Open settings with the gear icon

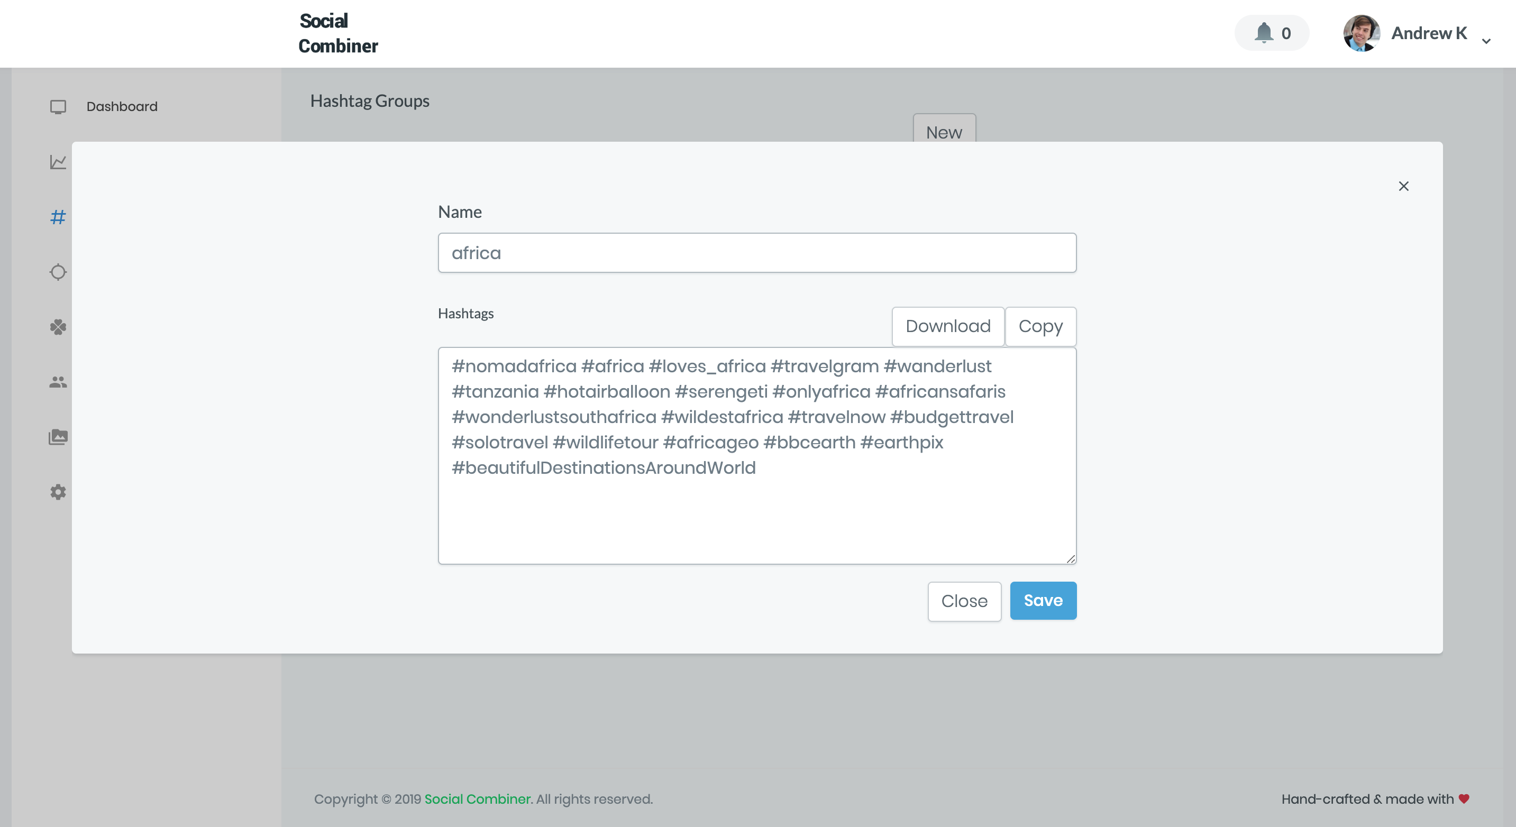[x=57, y=492]
